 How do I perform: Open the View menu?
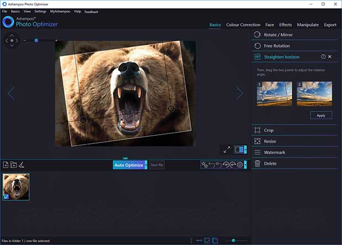click(27, 12)
